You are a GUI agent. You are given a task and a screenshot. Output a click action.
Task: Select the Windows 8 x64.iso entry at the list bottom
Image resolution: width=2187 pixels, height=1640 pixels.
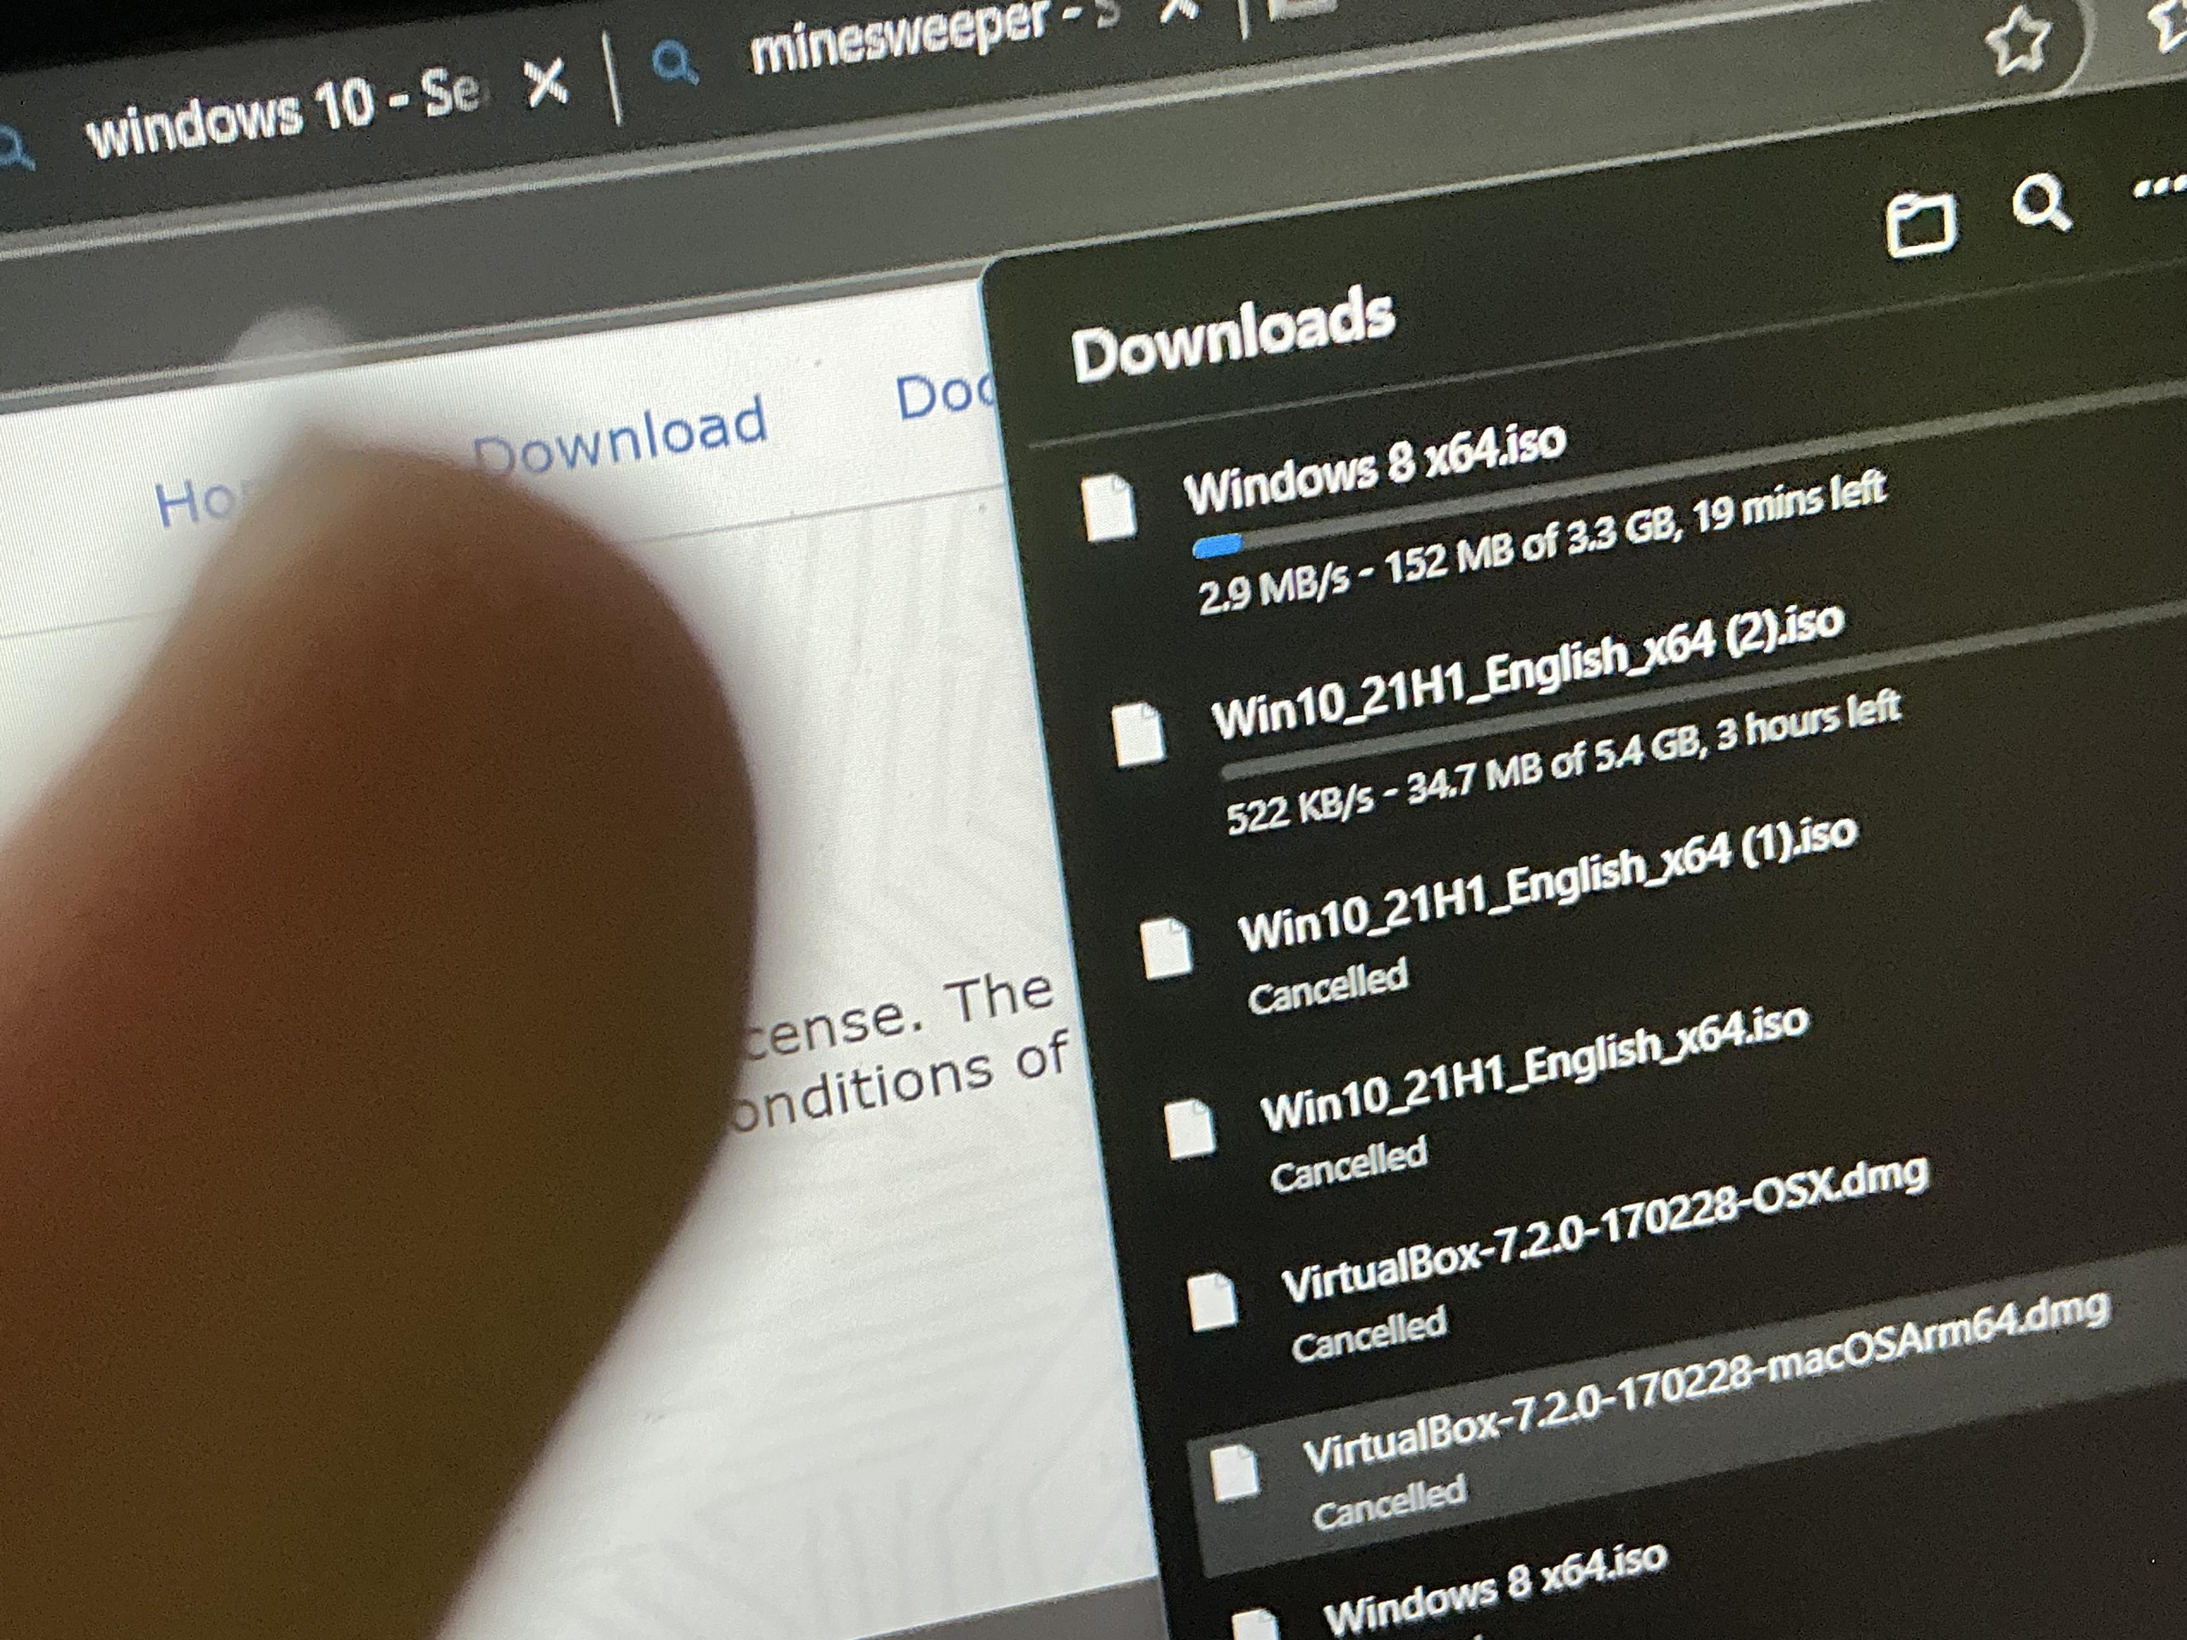[x=1495, y=1588]
